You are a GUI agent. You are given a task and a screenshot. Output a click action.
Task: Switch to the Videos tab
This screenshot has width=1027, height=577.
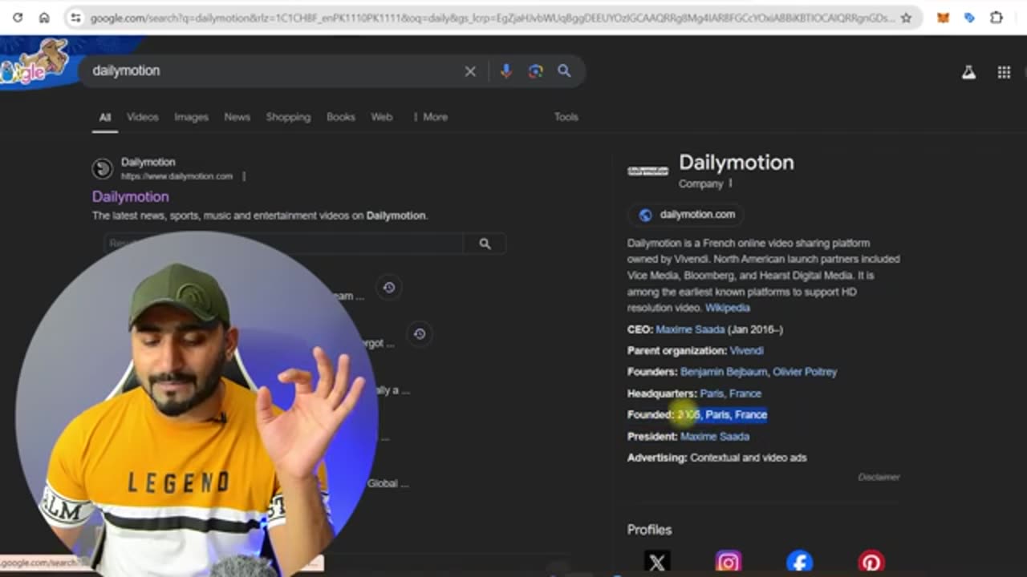pyautogui.click(x=142, y=117)
